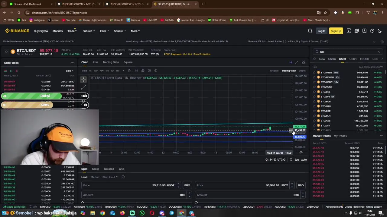
Task: Show buy orders only order book view
Action: click(11, 71)
